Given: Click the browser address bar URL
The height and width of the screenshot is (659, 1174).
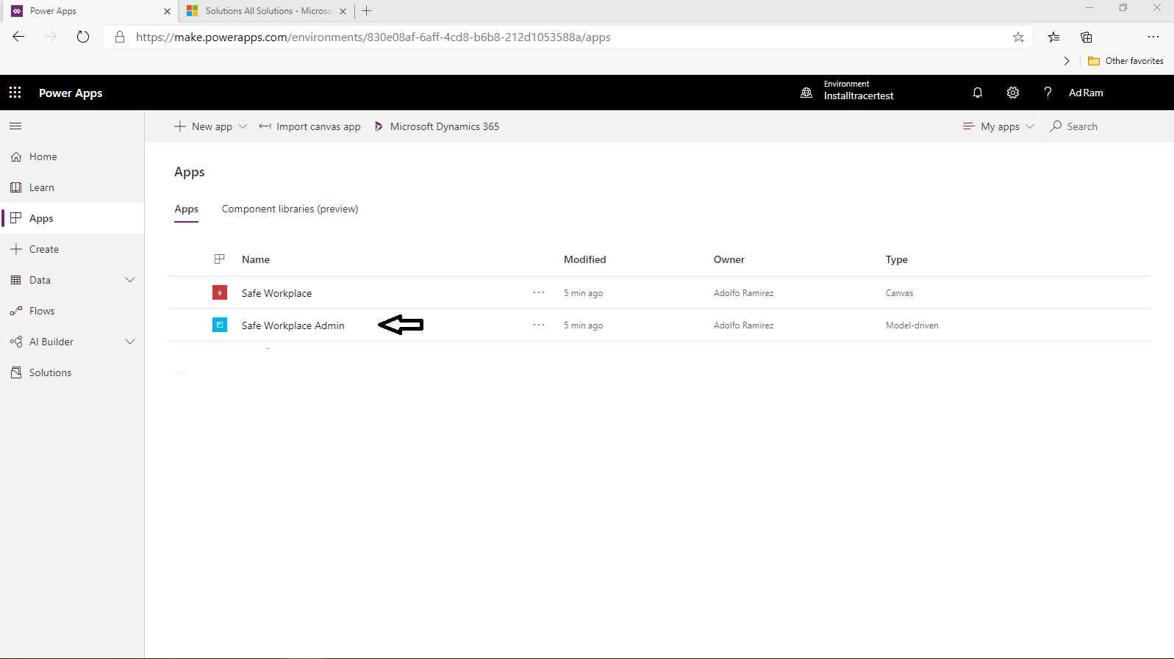Looking at the screenshot, I should point(373,37).
